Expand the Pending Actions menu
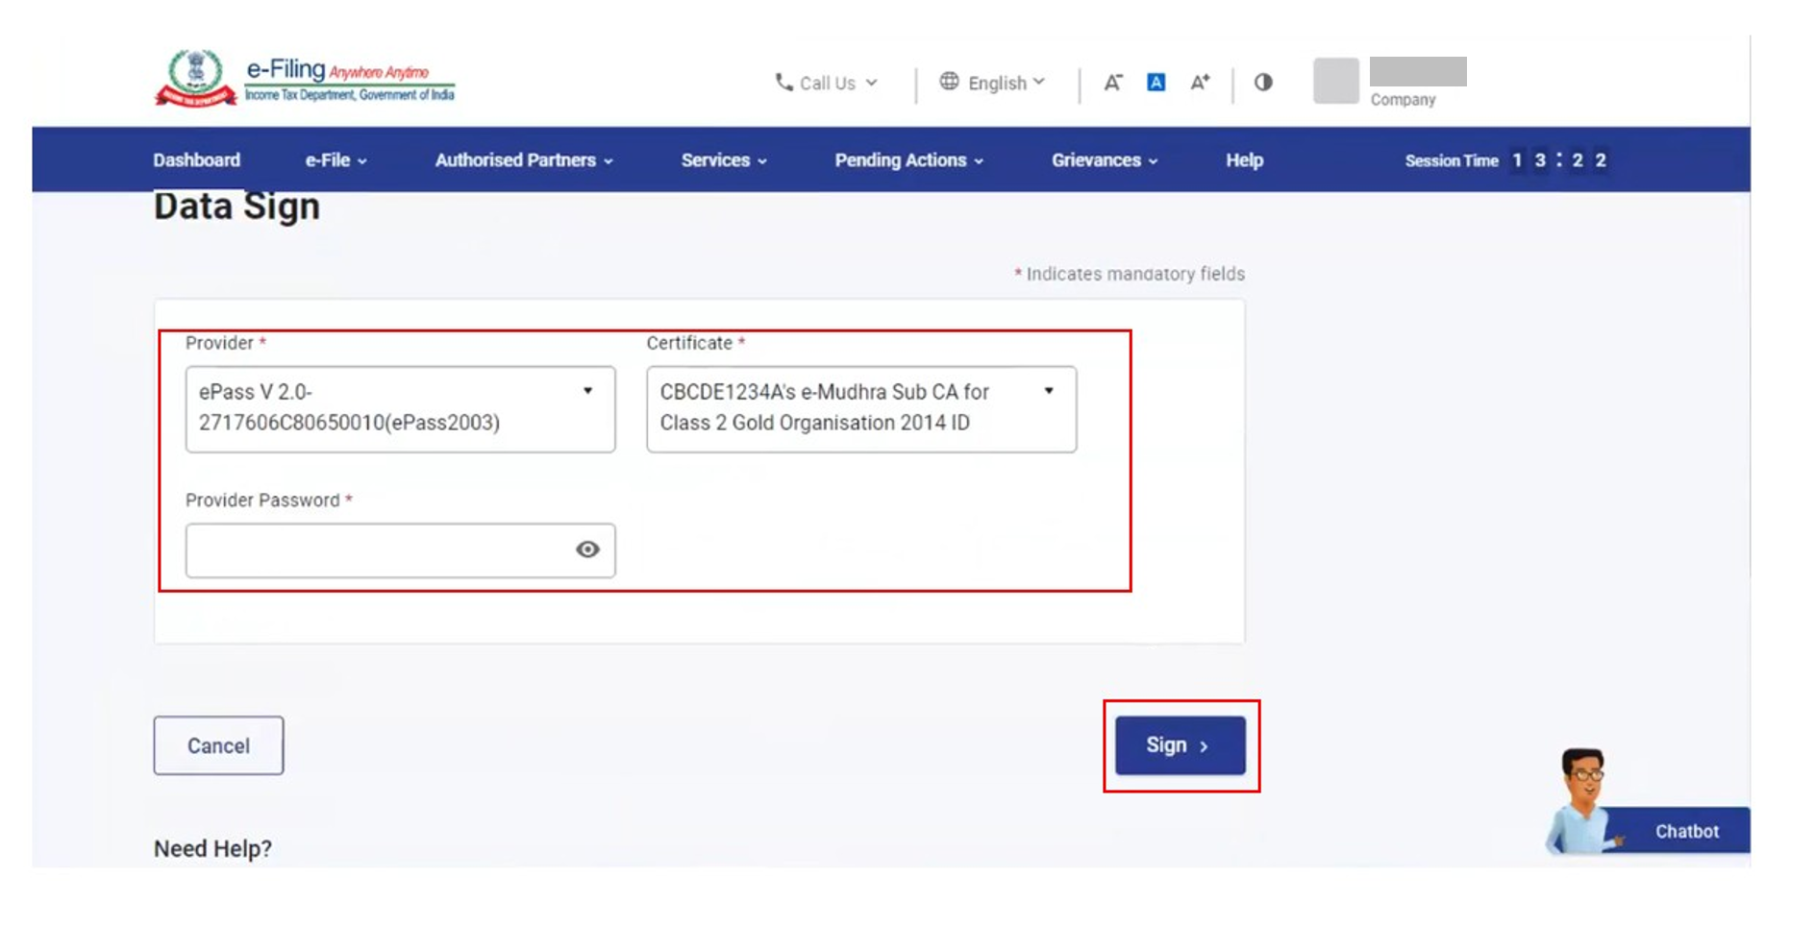 [x=908, y=160]
